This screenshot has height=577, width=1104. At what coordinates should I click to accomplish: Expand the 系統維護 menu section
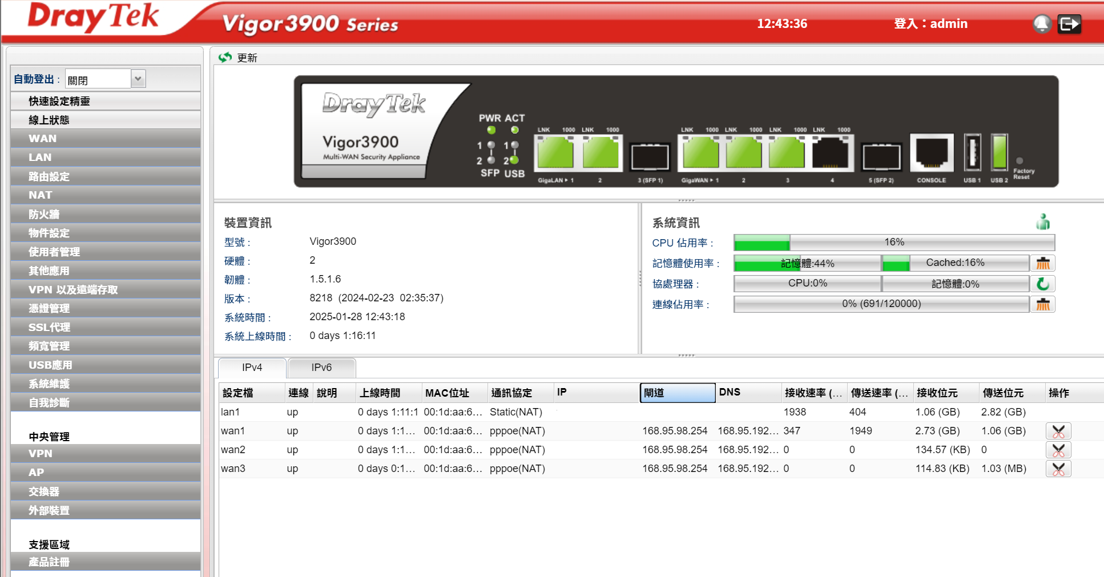click(105, 383)
